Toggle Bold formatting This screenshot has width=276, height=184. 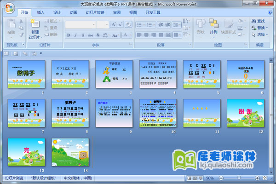pyautogui.click(x=69, y=35)
